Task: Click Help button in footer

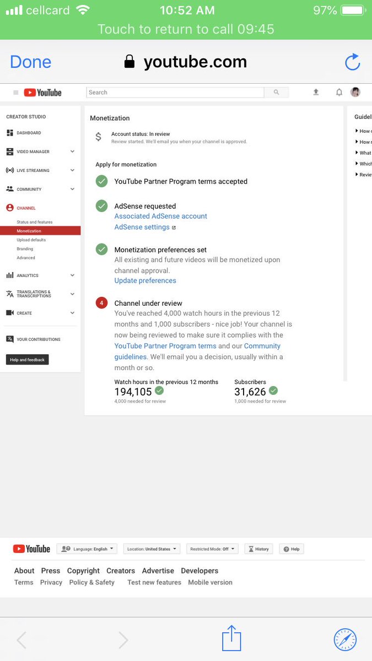Action: (x=292, y=549)
